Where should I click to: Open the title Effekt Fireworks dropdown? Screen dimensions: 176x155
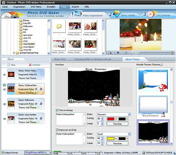(129, 114)
